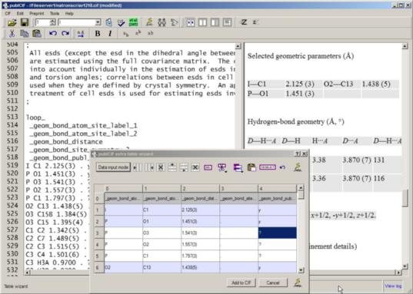
Task: Click the small z zoom icon
Action: 255,22
